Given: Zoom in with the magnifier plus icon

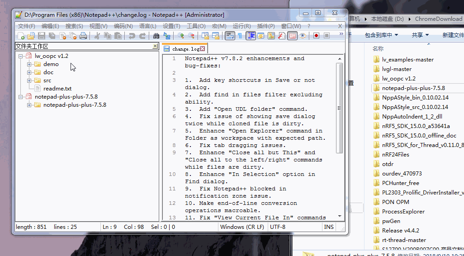Looking at the screenshot, I should tap(180, 36).
